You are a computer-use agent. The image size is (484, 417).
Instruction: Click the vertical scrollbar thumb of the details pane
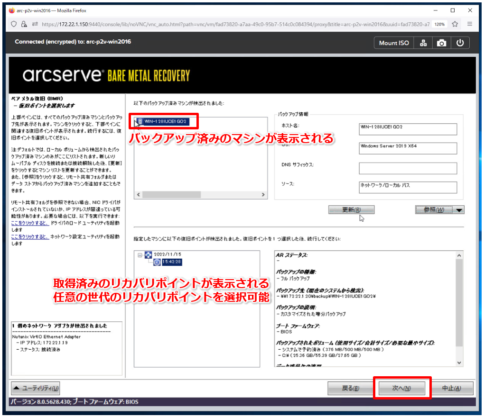point(459,303)
